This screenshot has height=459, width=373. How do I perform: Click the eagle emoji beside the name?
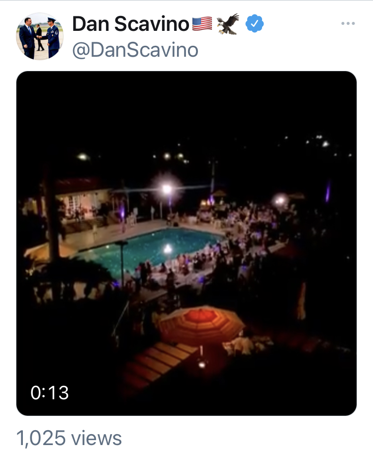click(x=228, y=24)
